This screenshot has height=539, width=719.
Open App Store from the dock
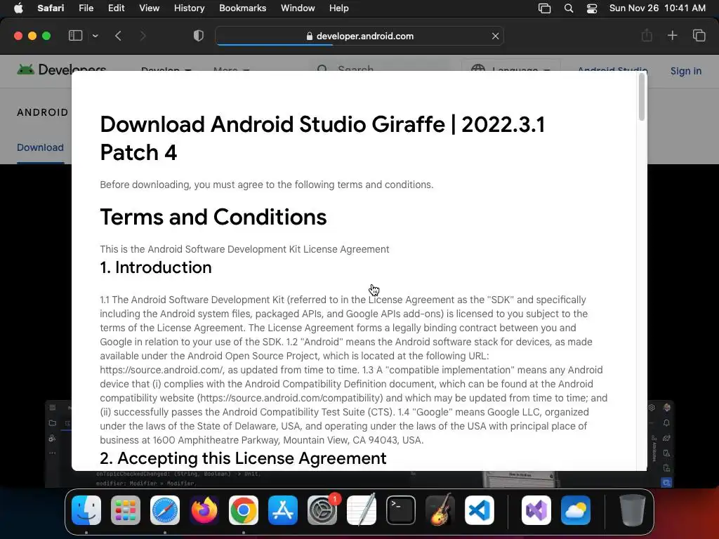click(x=283, y=510)
